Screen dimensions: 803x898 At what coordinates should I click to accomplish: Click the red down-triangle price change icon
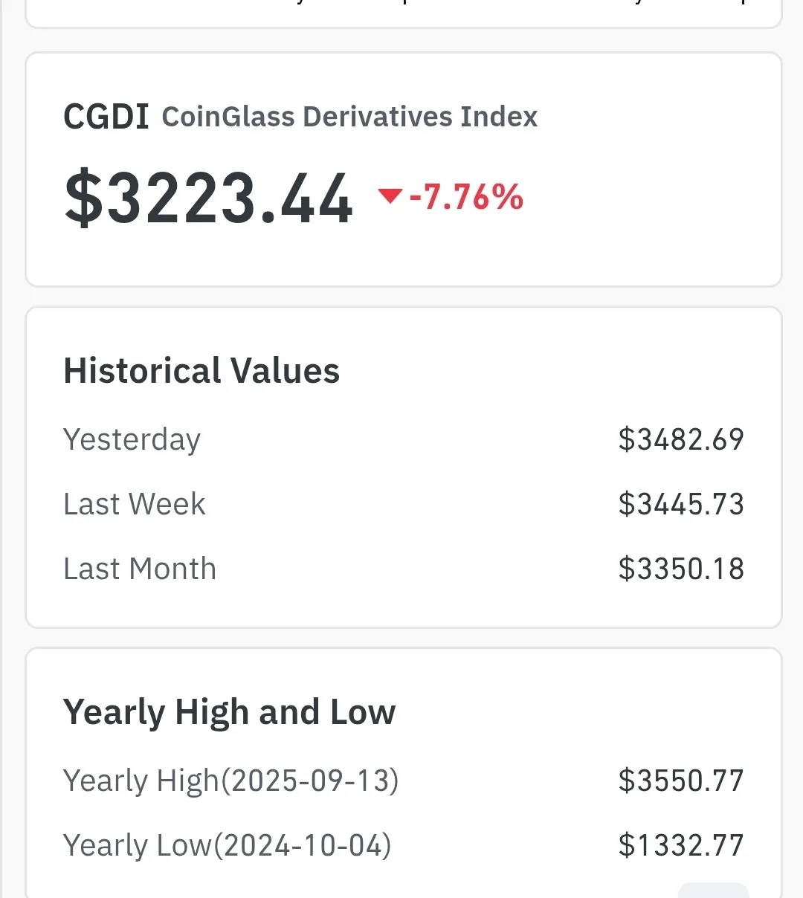point(390,196)
